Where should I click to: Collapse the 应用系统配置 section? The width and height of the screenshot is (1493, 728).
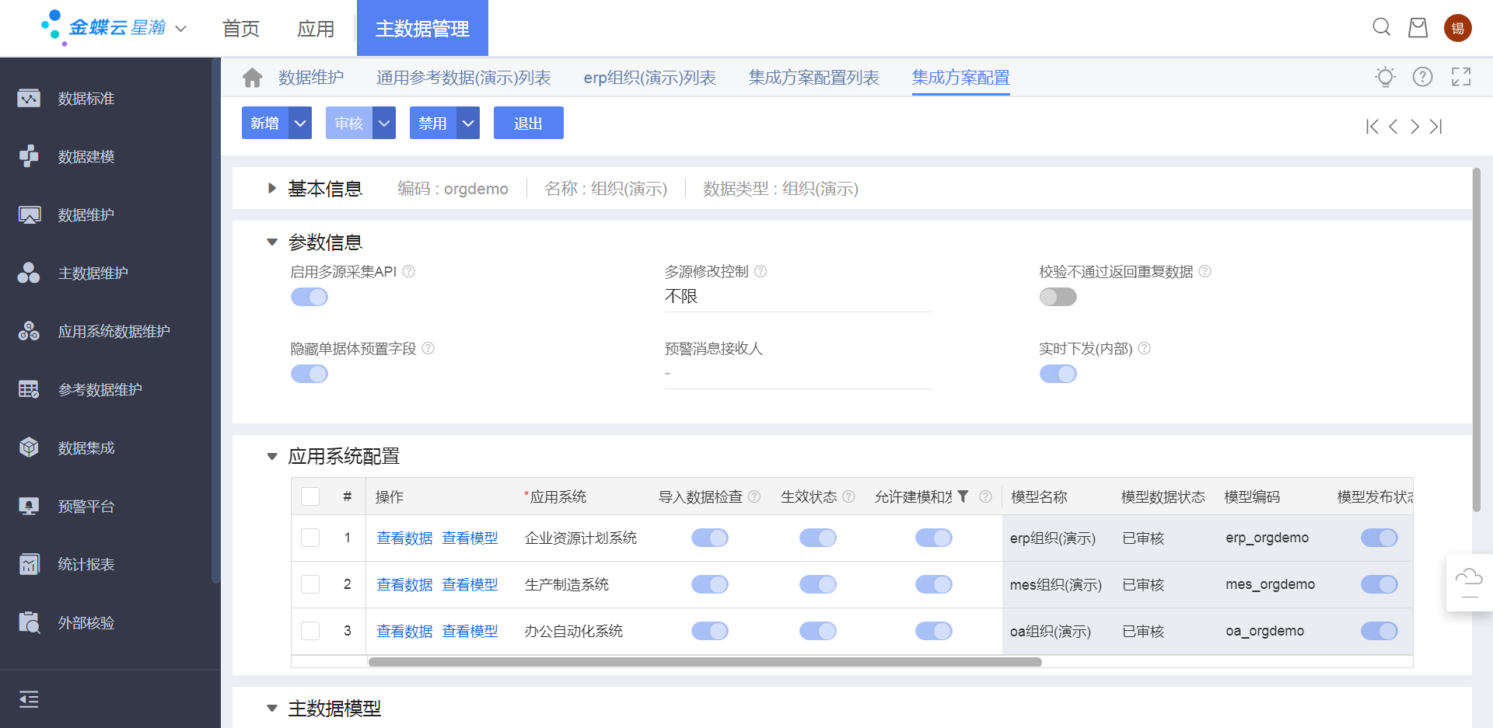click(271, 456)
